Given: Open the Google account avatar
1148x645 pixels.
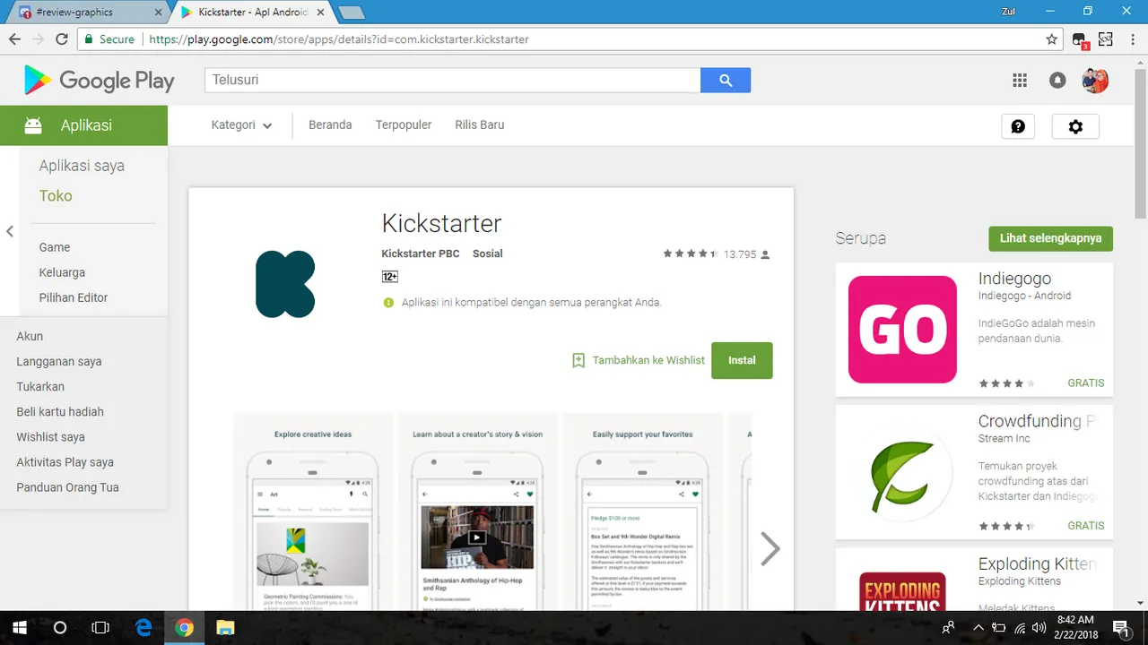Looking at the screenshot, I should pos(1095,81).
